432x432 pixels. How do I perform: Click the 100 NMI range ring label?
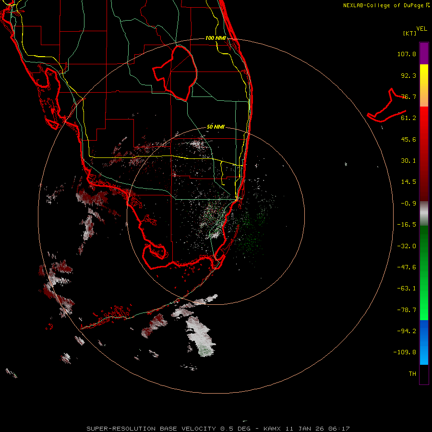(x=216, y=38)
